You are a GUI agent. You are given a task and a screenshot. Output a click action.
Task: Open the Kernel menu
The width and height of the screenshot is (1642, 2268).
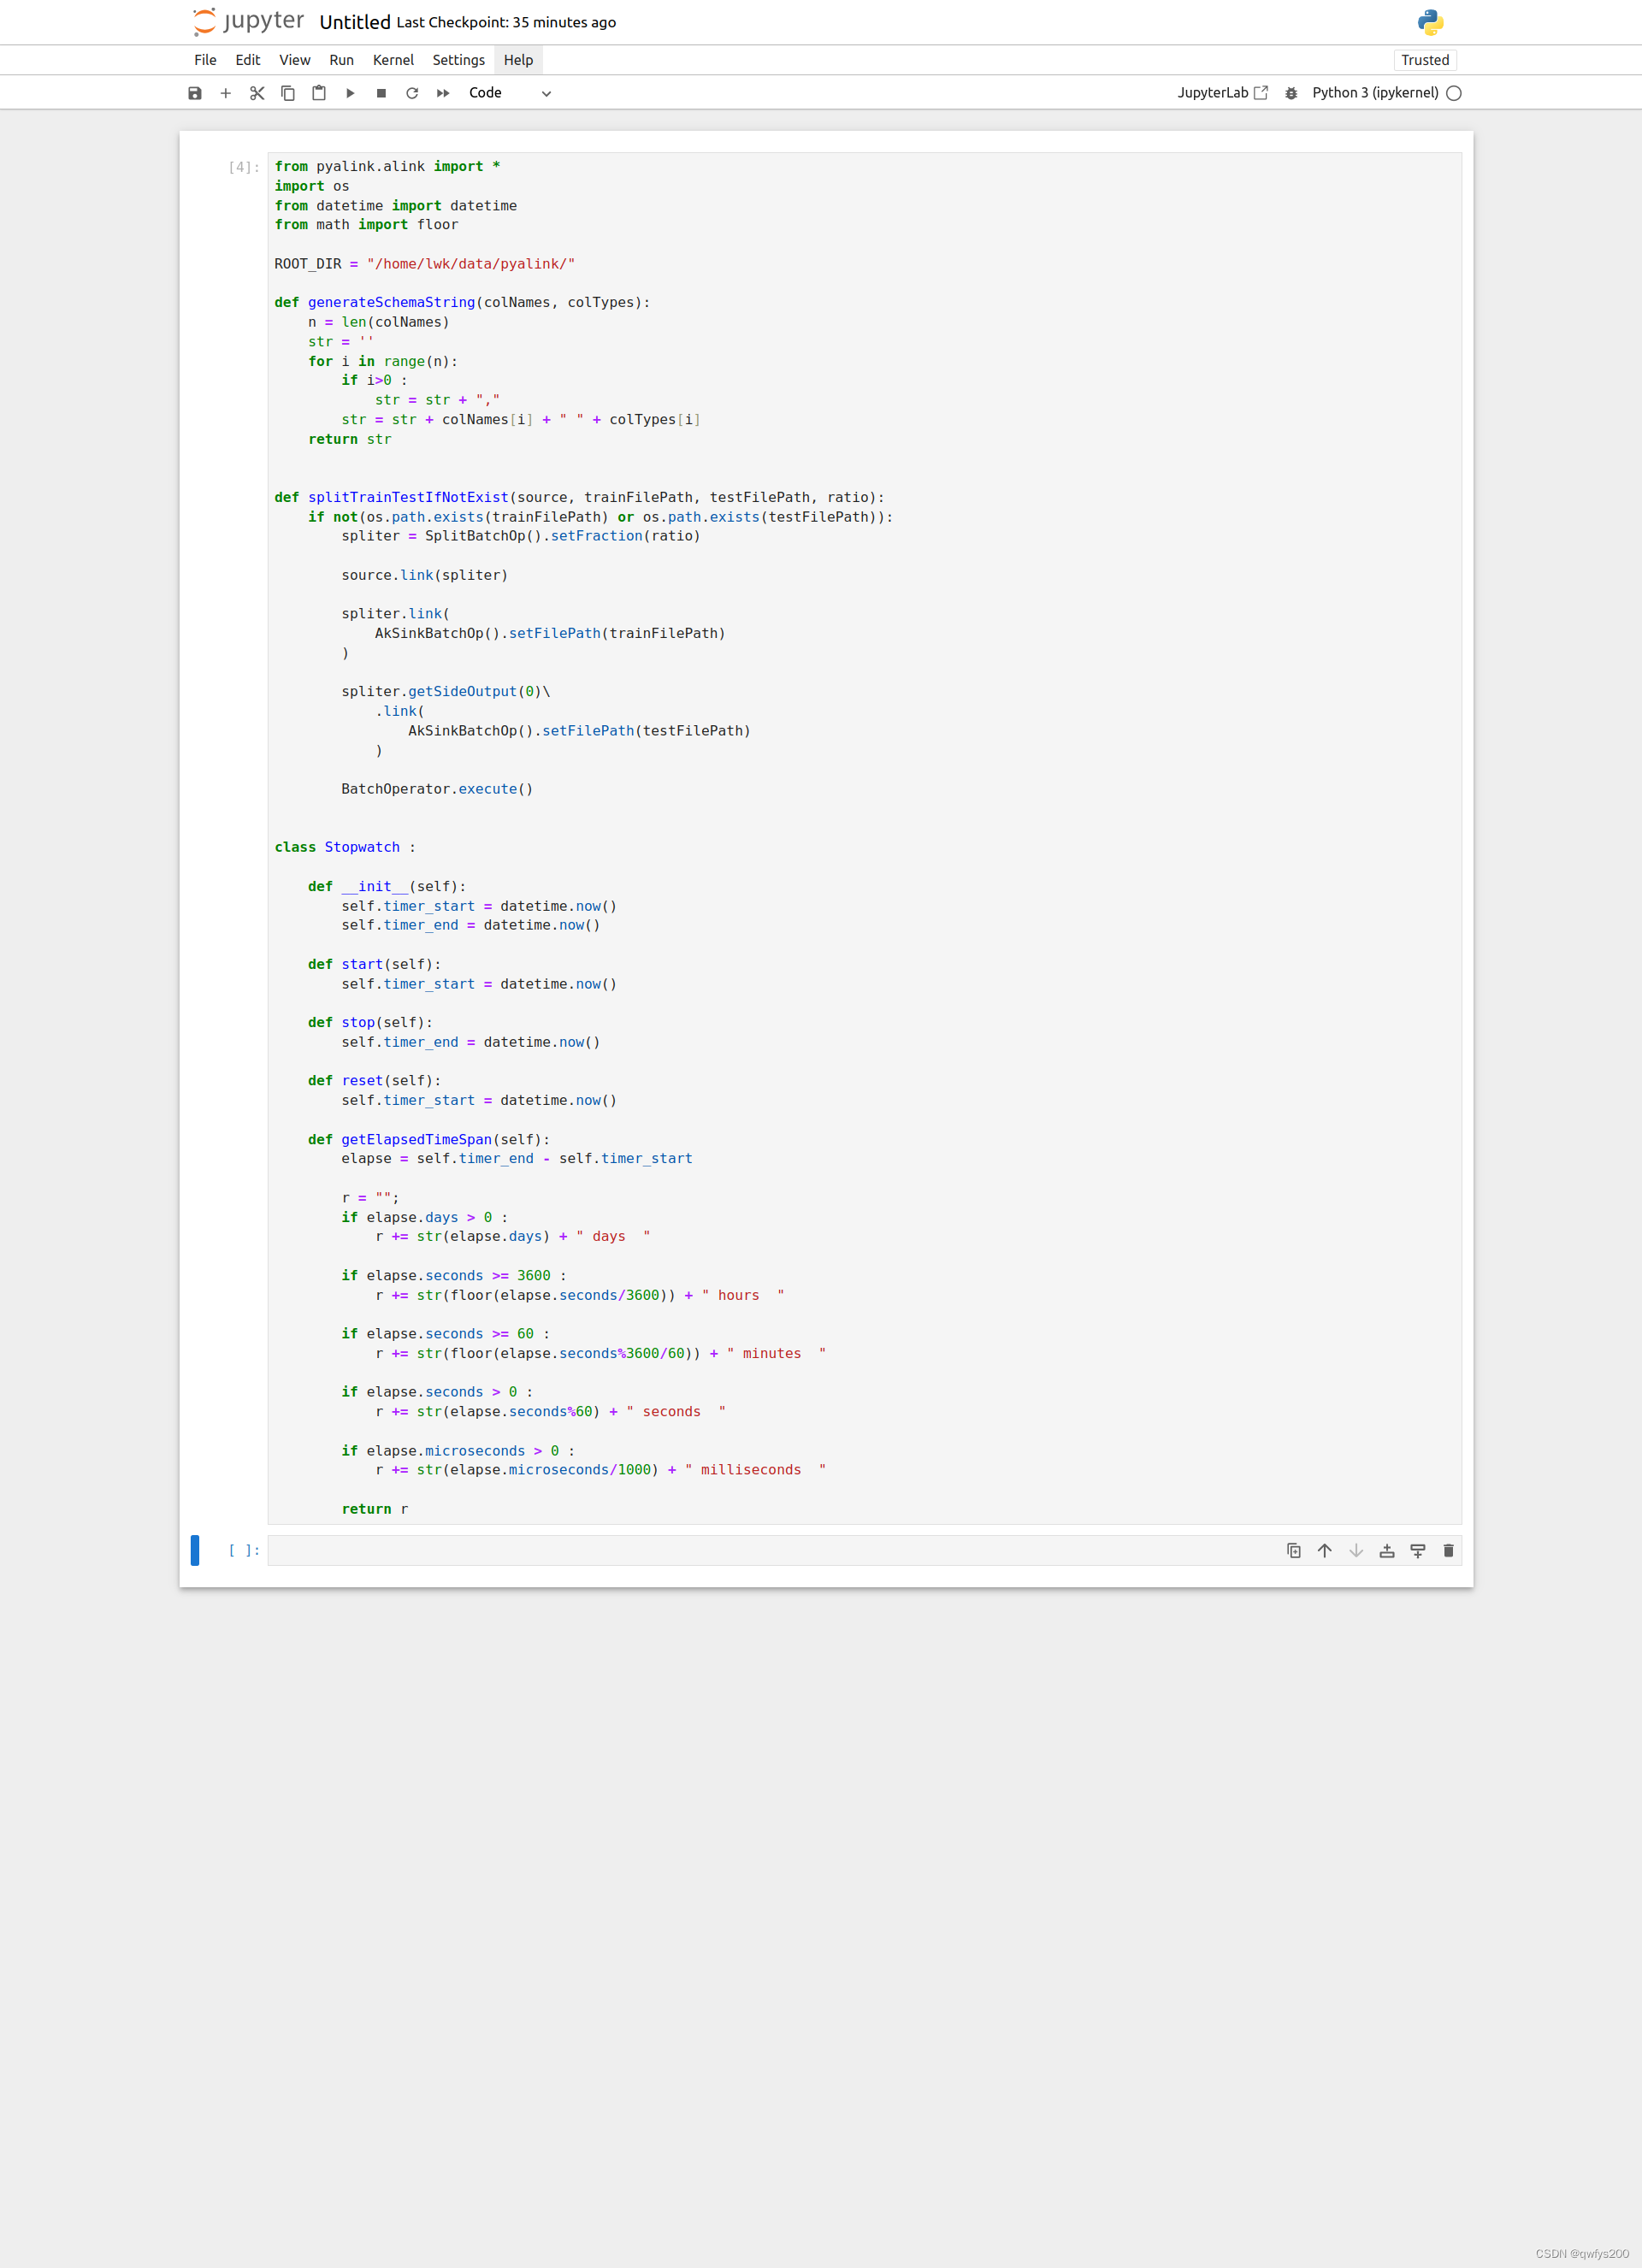[393, 60]
